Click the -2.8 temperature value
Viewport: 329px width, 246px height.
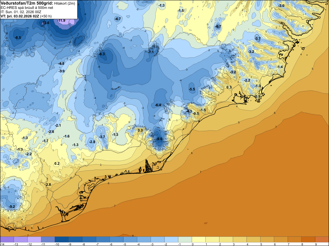(92, 142)
